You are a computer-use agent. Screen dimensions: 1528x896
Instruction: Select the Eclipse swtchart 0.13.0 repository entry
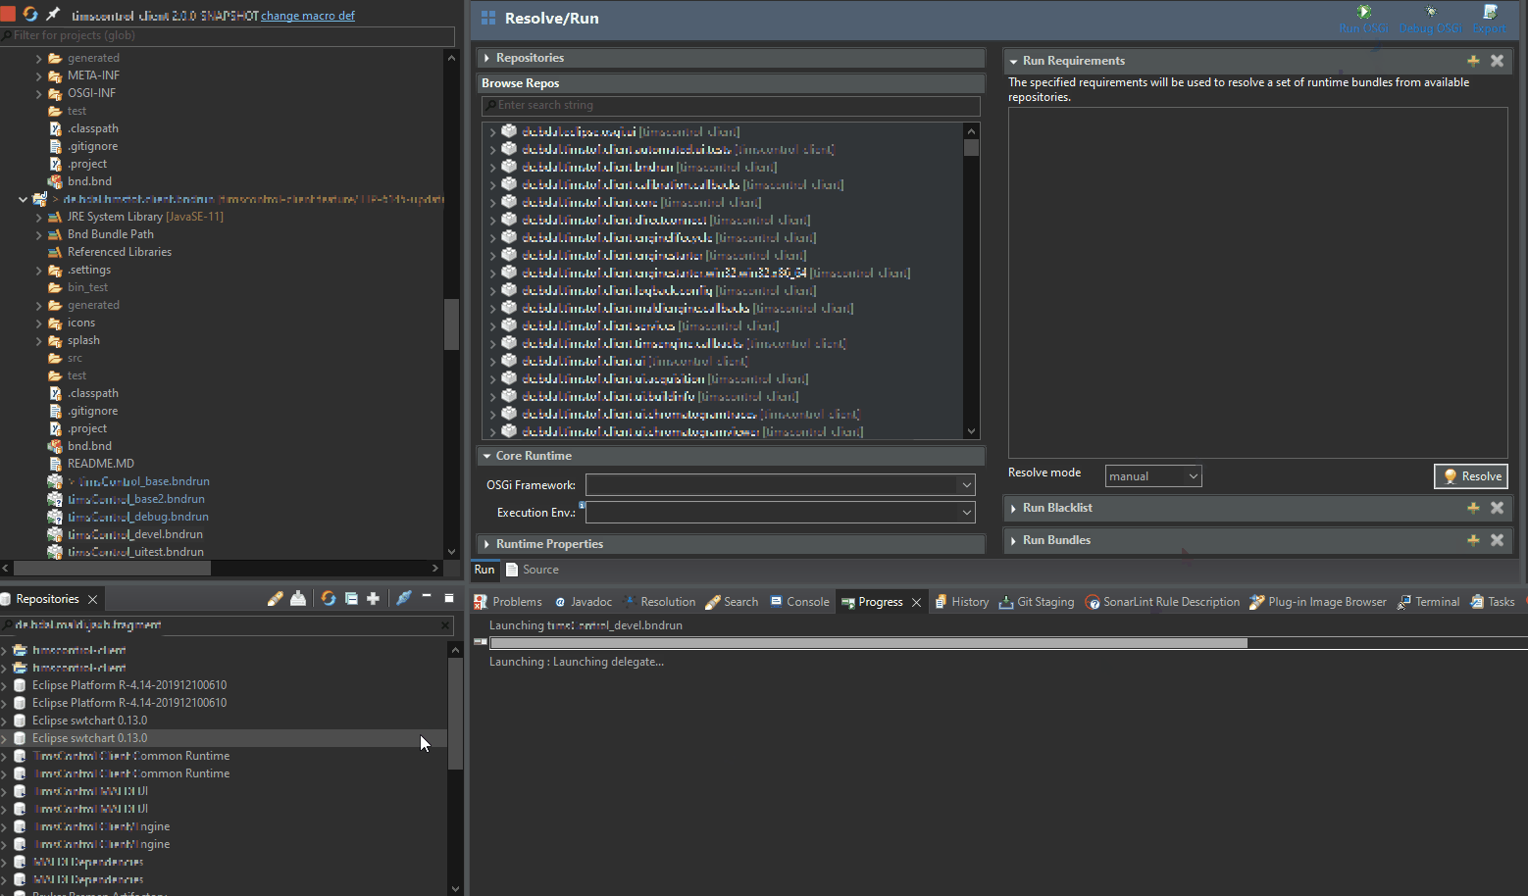coord(88,737)
